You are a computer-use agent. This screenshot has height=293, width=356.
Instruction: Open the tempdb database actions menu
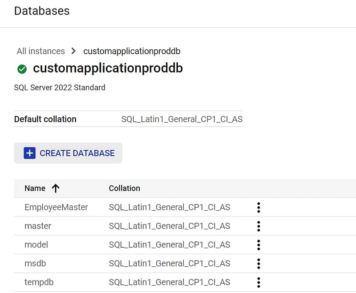tap(259, 282)
